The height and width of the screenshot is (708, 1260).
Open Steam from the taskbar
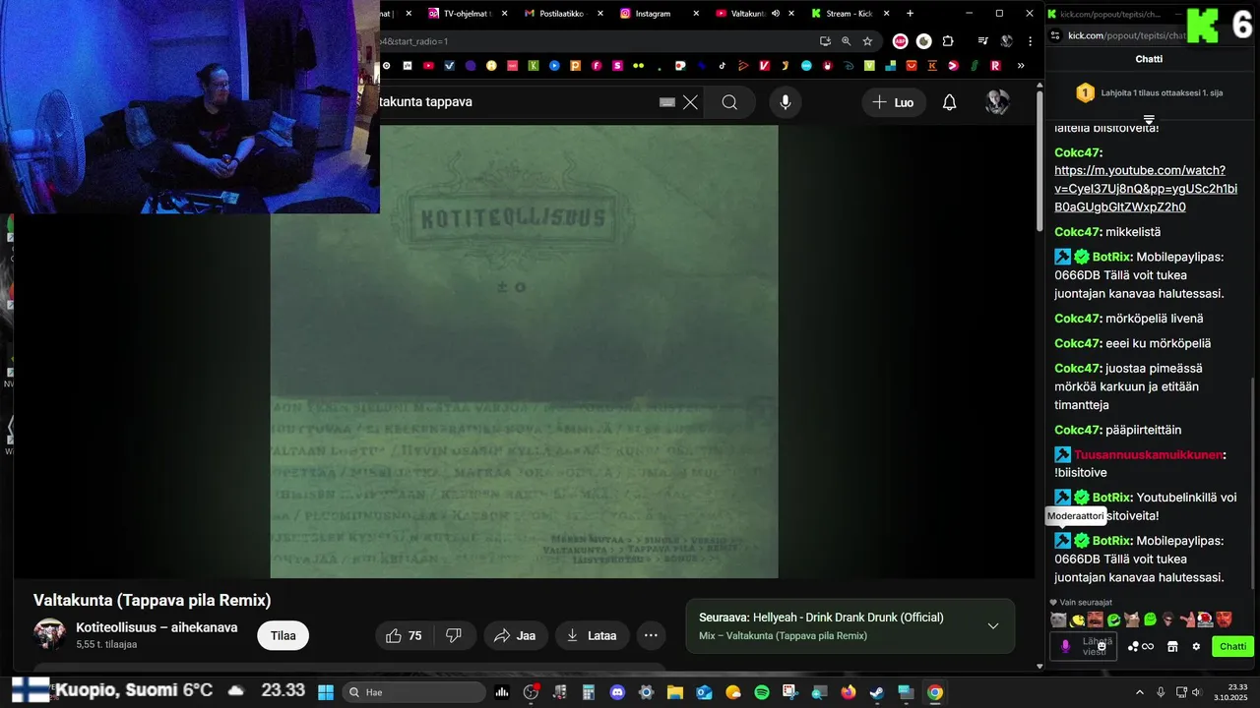[x=877, y=692]
